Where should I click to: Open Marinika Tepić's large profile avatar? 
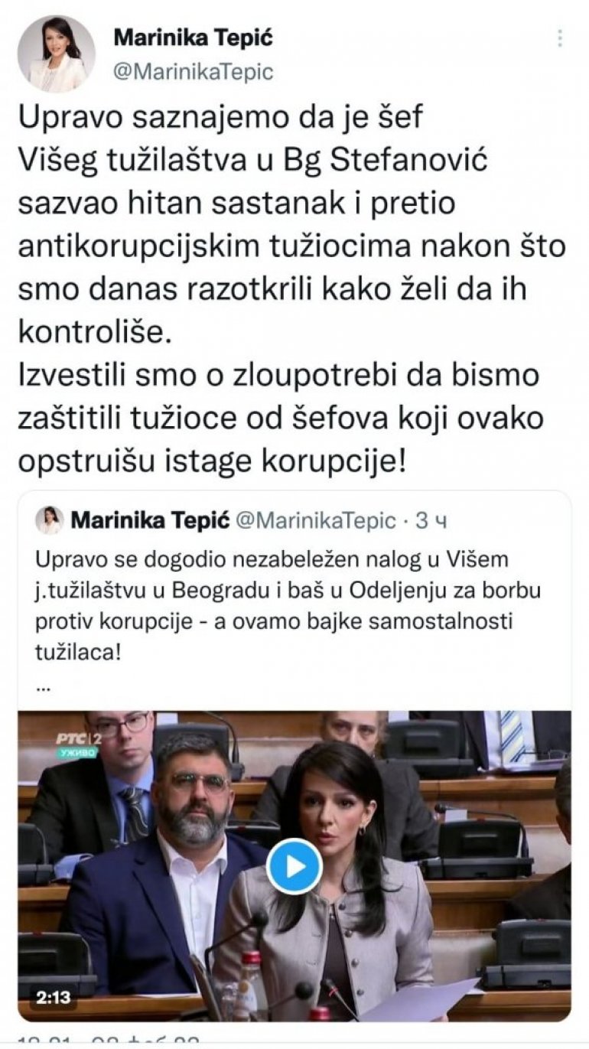[56, 54]
